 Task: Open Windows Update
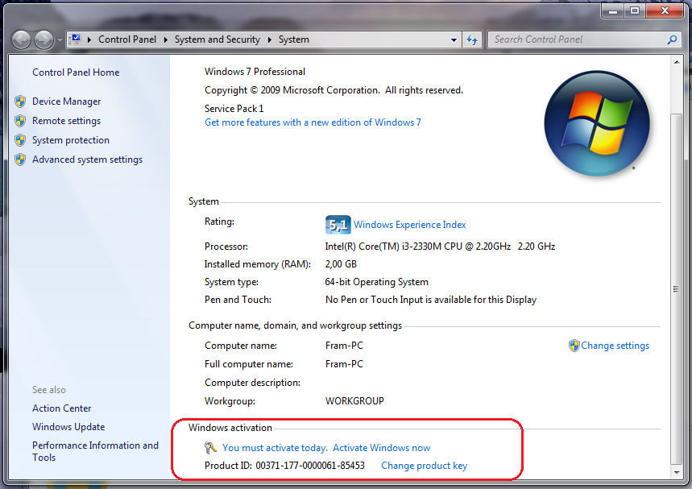pyautogui.click(x=68, y=427)
